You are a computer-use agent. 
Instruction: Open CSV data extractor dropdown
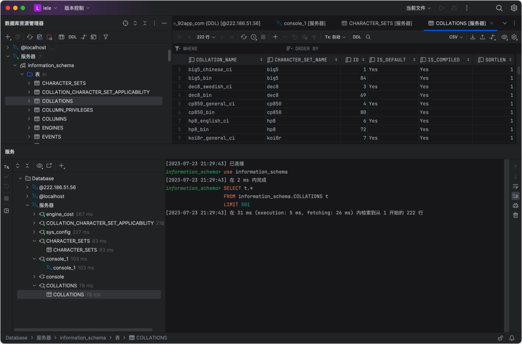456,37
